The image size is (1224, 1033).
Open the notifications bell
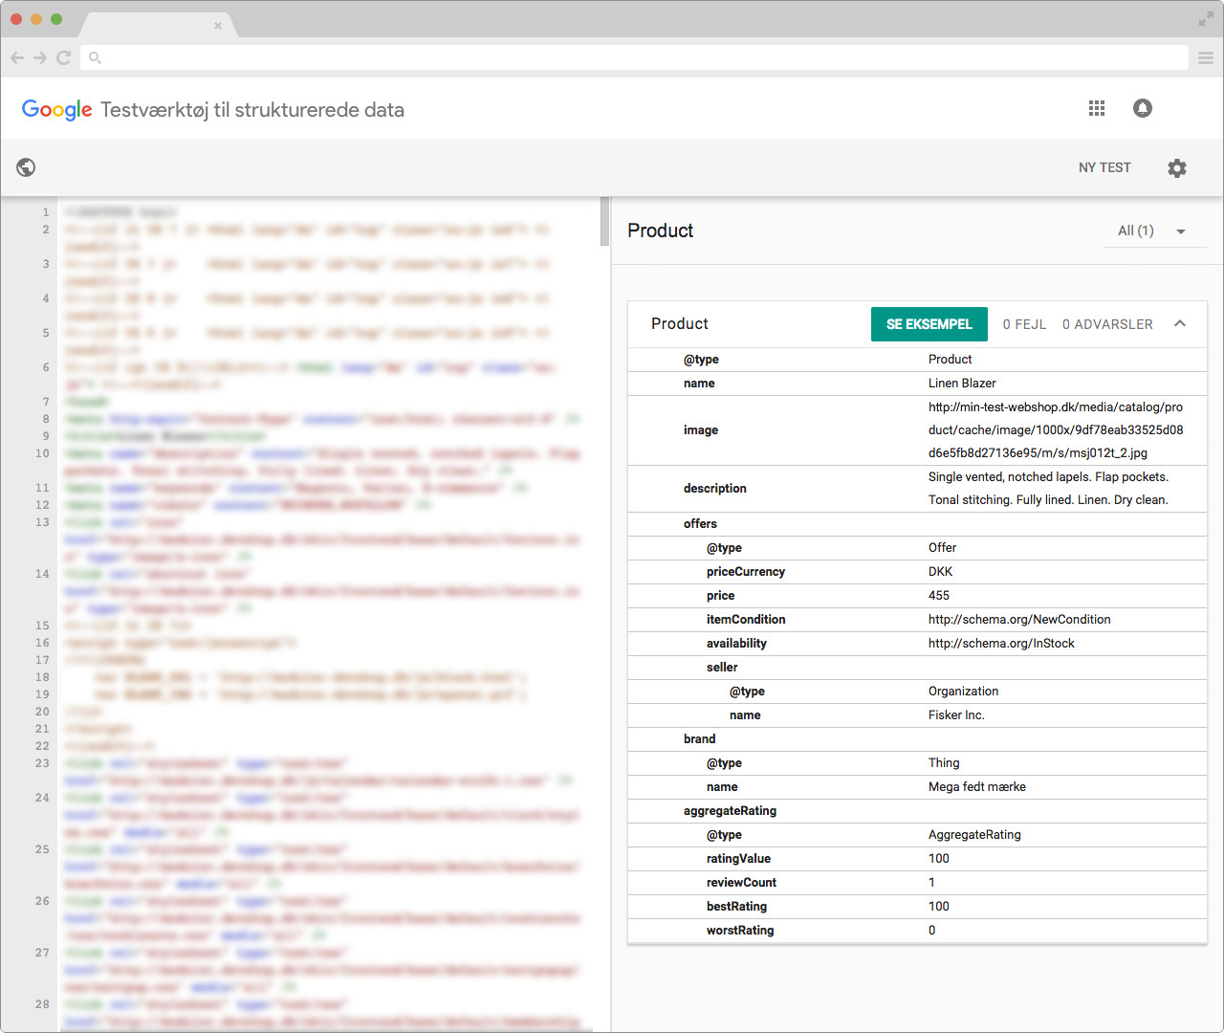1143,109
